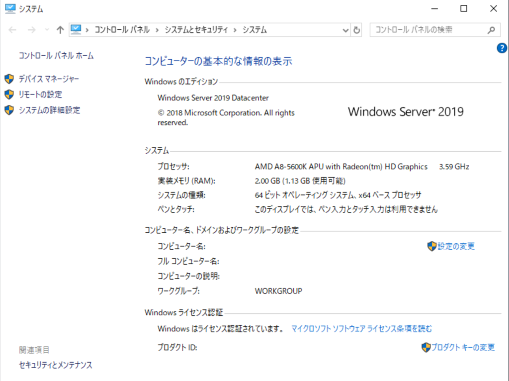Click the フル コンピューター名: label

click(188, 261)
